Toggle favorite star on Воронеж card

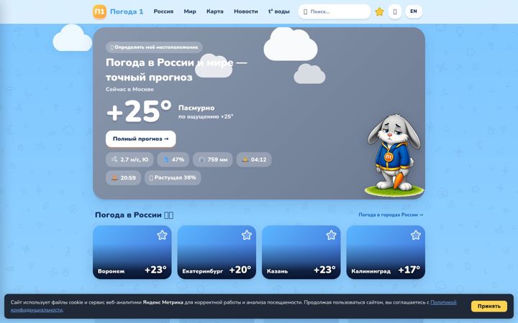pos(162,235)
